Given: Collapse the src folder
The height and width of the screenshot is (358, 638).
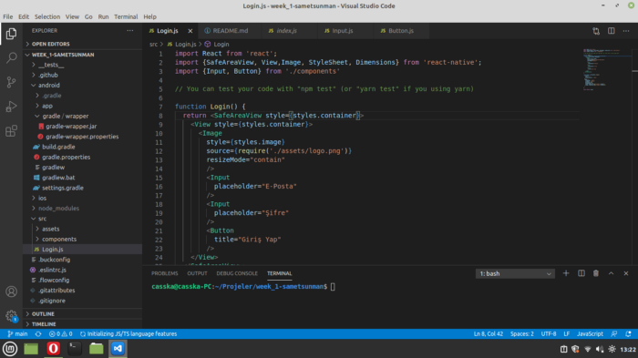Looking at the screenshot, I should pyautogui.click(x=83, y=219).
